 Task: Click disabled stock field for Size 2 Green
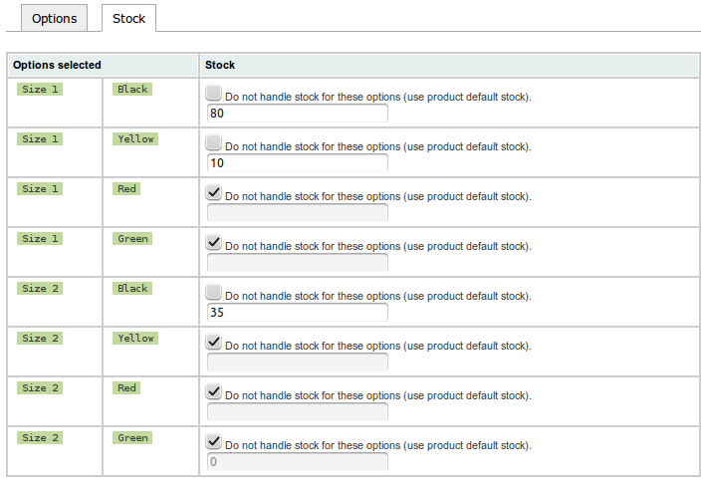(x=297, y=461)
